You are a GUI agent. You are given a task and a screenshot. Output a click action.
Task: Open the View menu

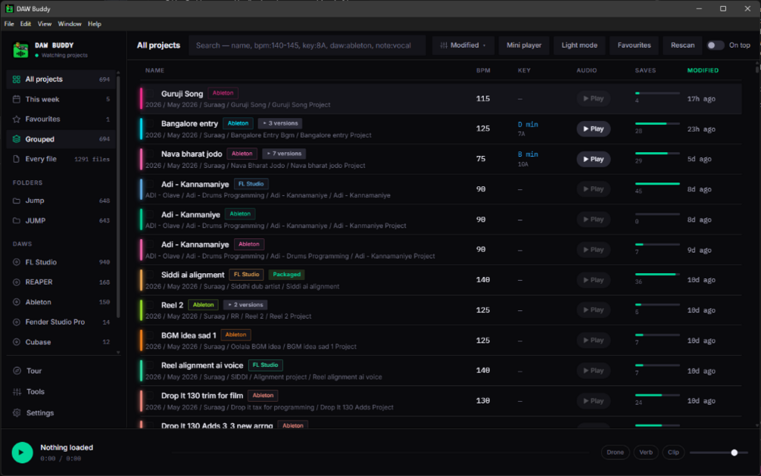pyautogui.click(x=44, y=23)
